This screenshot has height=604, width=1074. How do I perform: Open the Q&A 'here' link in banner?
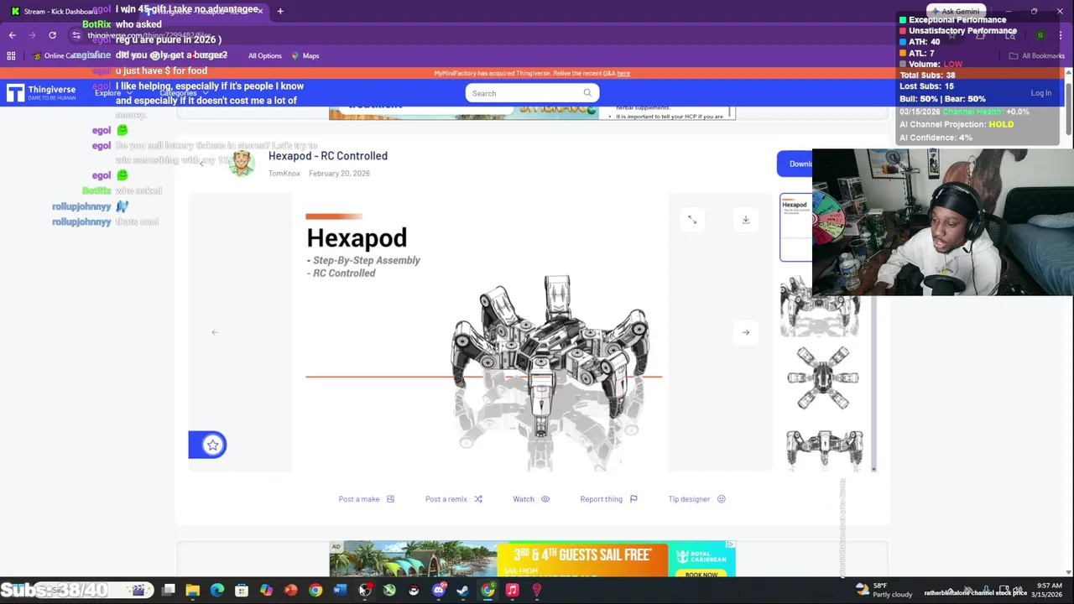[623, 73]
